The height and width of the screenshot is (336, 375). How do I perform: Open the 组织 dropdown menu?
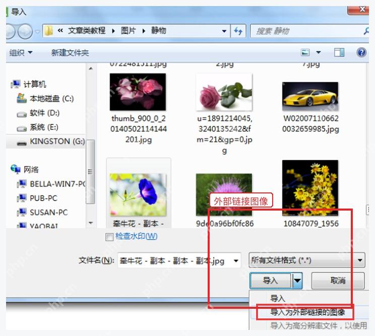click(x=21, y=52)
